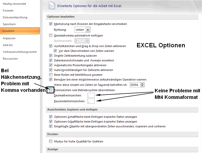Open Dokumentprüfung options
202x153 pixels.
click(15, 17)
